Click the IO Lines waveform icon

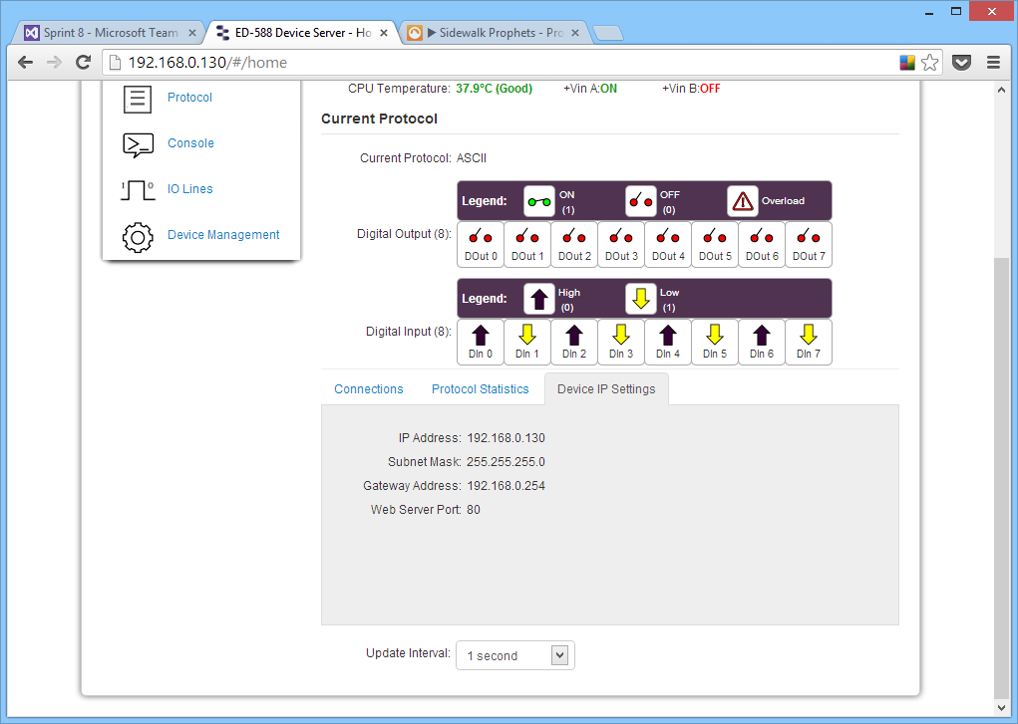coord(138,189)
